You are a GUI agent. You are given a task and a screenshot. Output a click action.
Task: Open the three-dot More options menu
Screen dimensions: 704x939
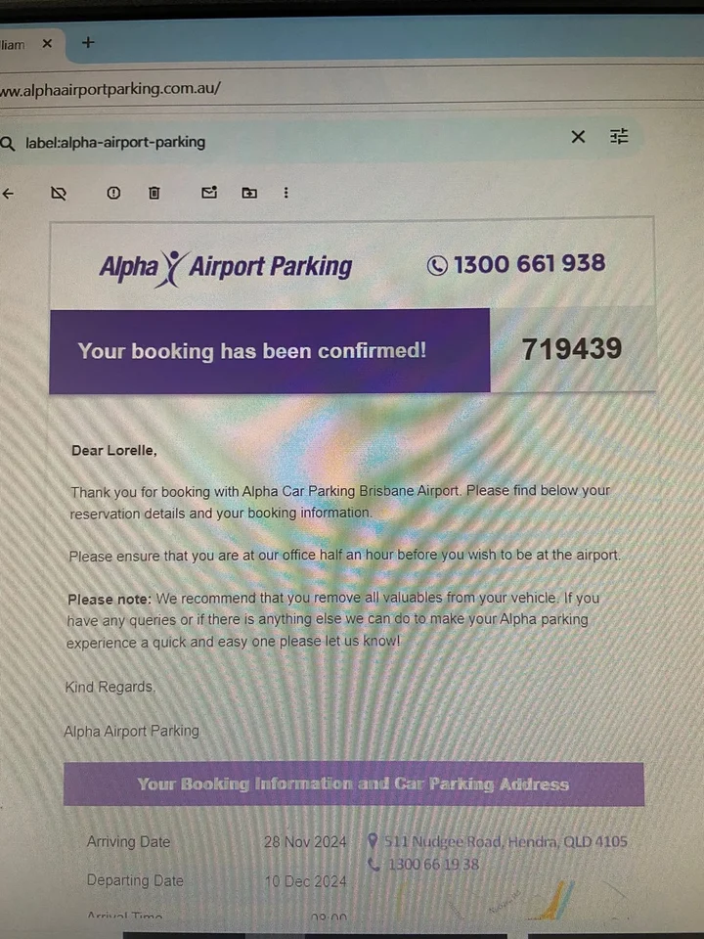coord(286,194)
